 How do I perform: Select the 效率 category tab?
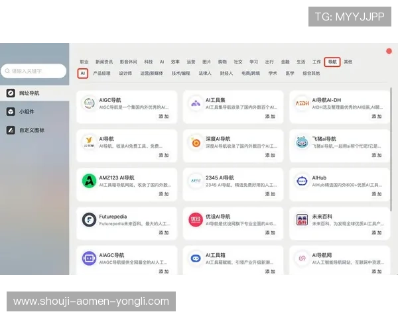(x=175, y=62)
